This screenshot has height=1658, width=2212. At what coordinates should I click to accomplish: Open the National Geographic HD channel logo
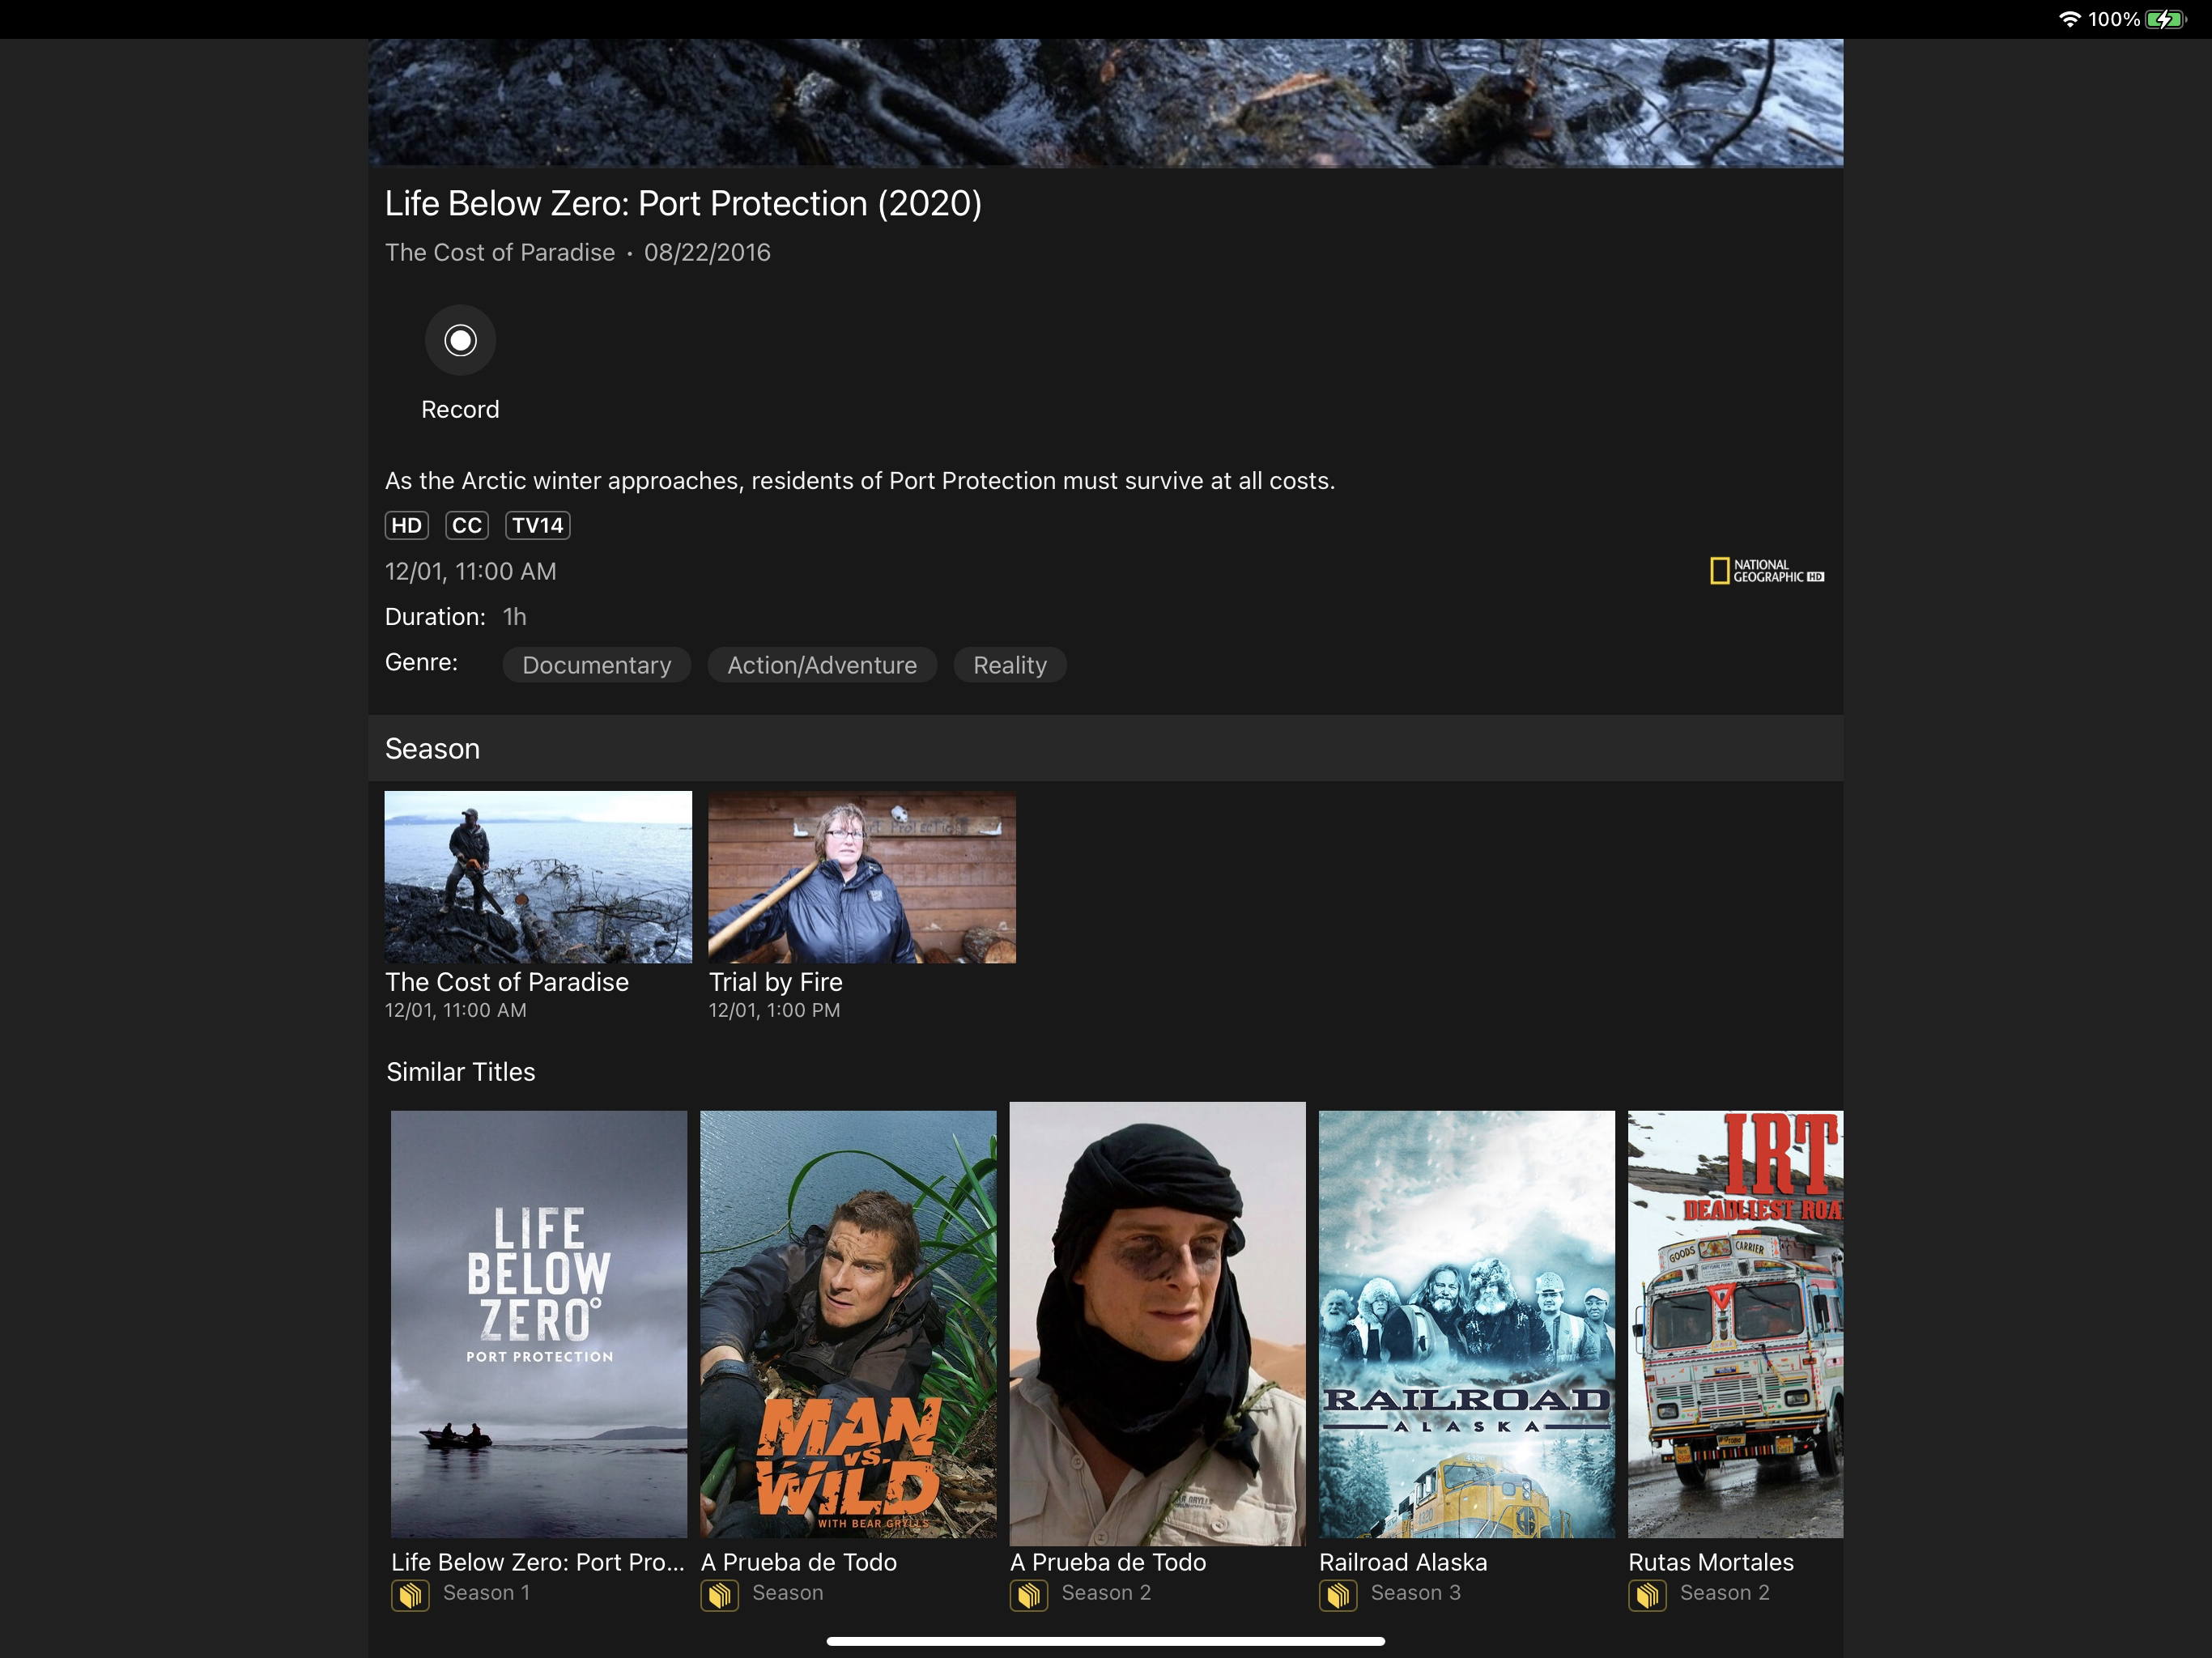[x=1767, y=571]
